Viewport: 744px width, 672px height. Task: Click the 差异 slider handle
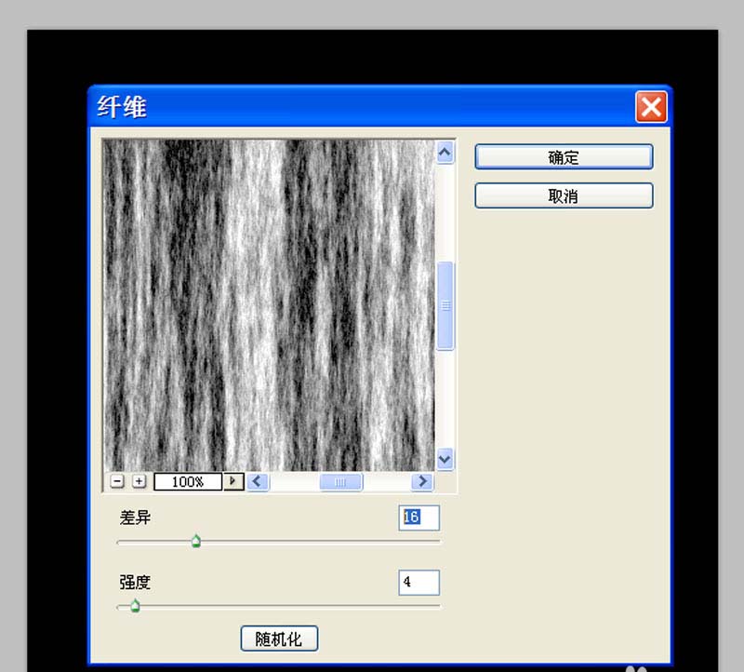pos(196,541)
